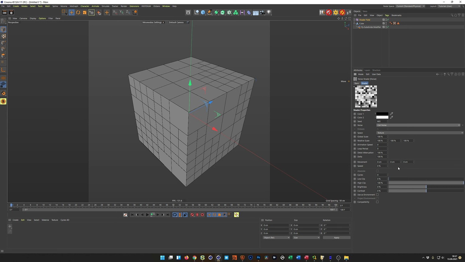The width and height of the screenshot is (465, 262).
Task: Select the Rotate tool in the top toolbar
Action: pos(78,12)
